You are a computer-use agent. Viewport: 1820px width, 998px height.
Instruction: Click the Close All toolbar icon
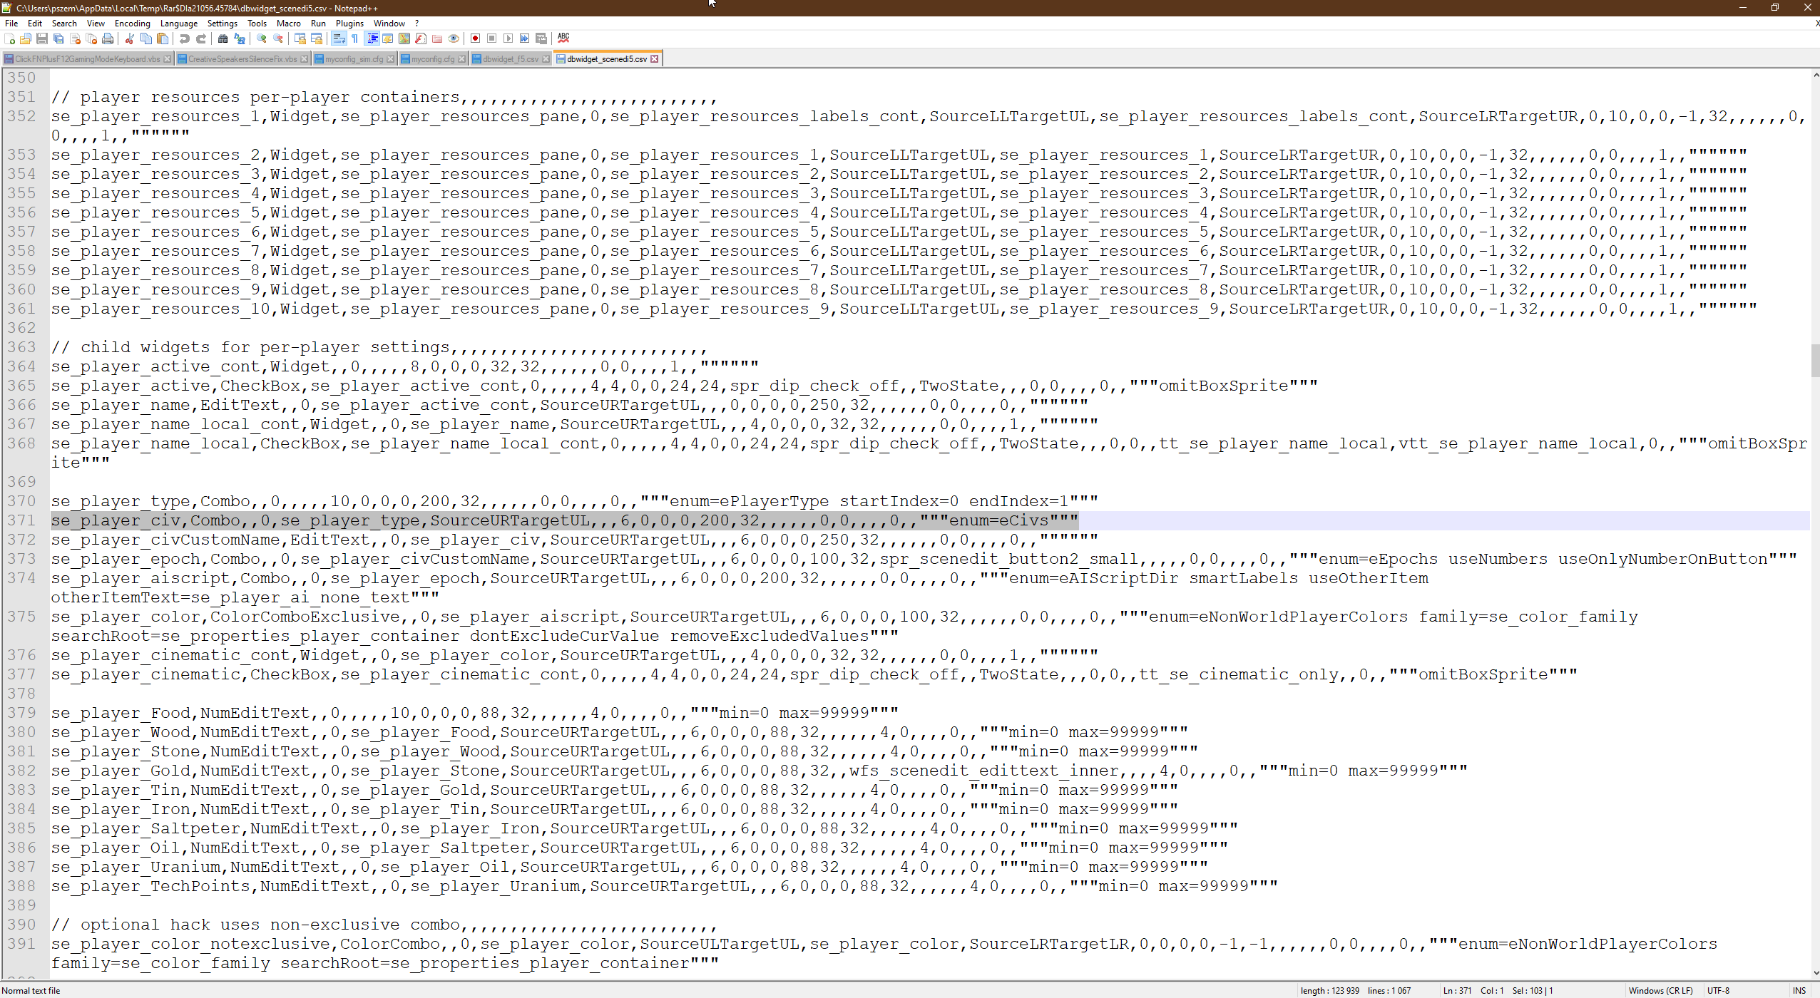[x=91, y=38]
